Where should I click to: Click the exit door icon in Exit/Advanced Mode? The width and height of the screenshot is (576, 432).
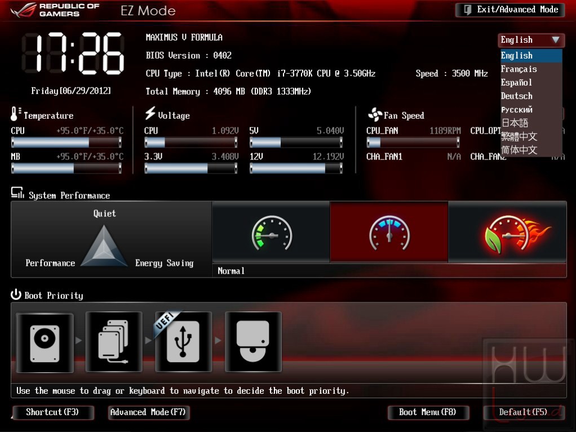(x=467, y=10)
